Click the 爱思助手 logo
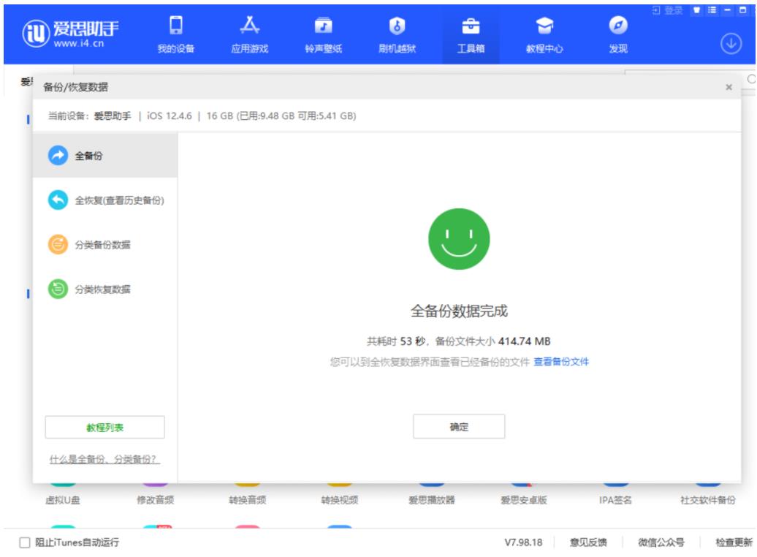 [71, 34]
